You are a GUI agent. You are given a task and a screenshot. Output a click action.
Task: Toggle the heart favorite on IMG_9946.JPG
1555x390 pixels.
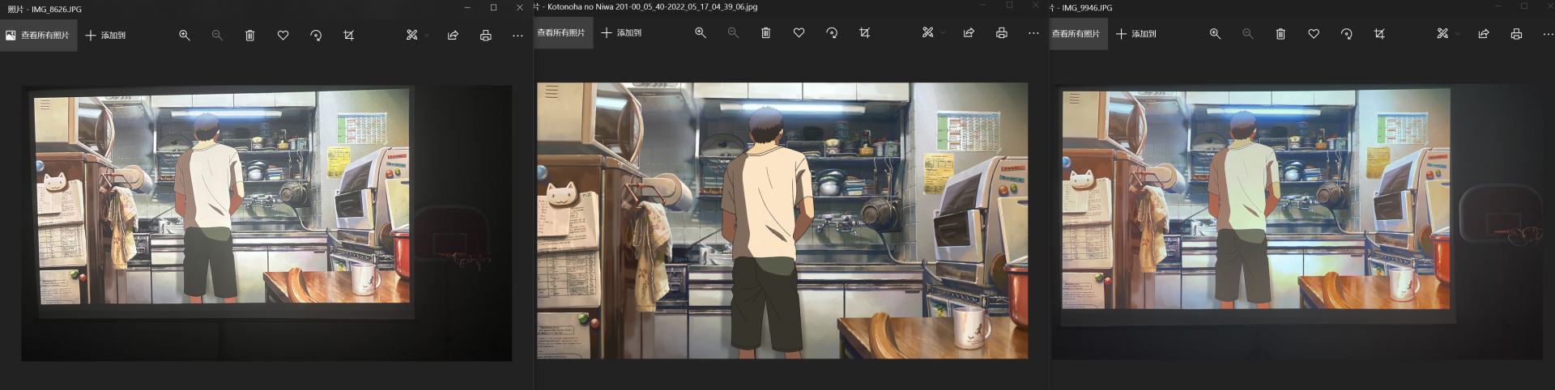1314,34
